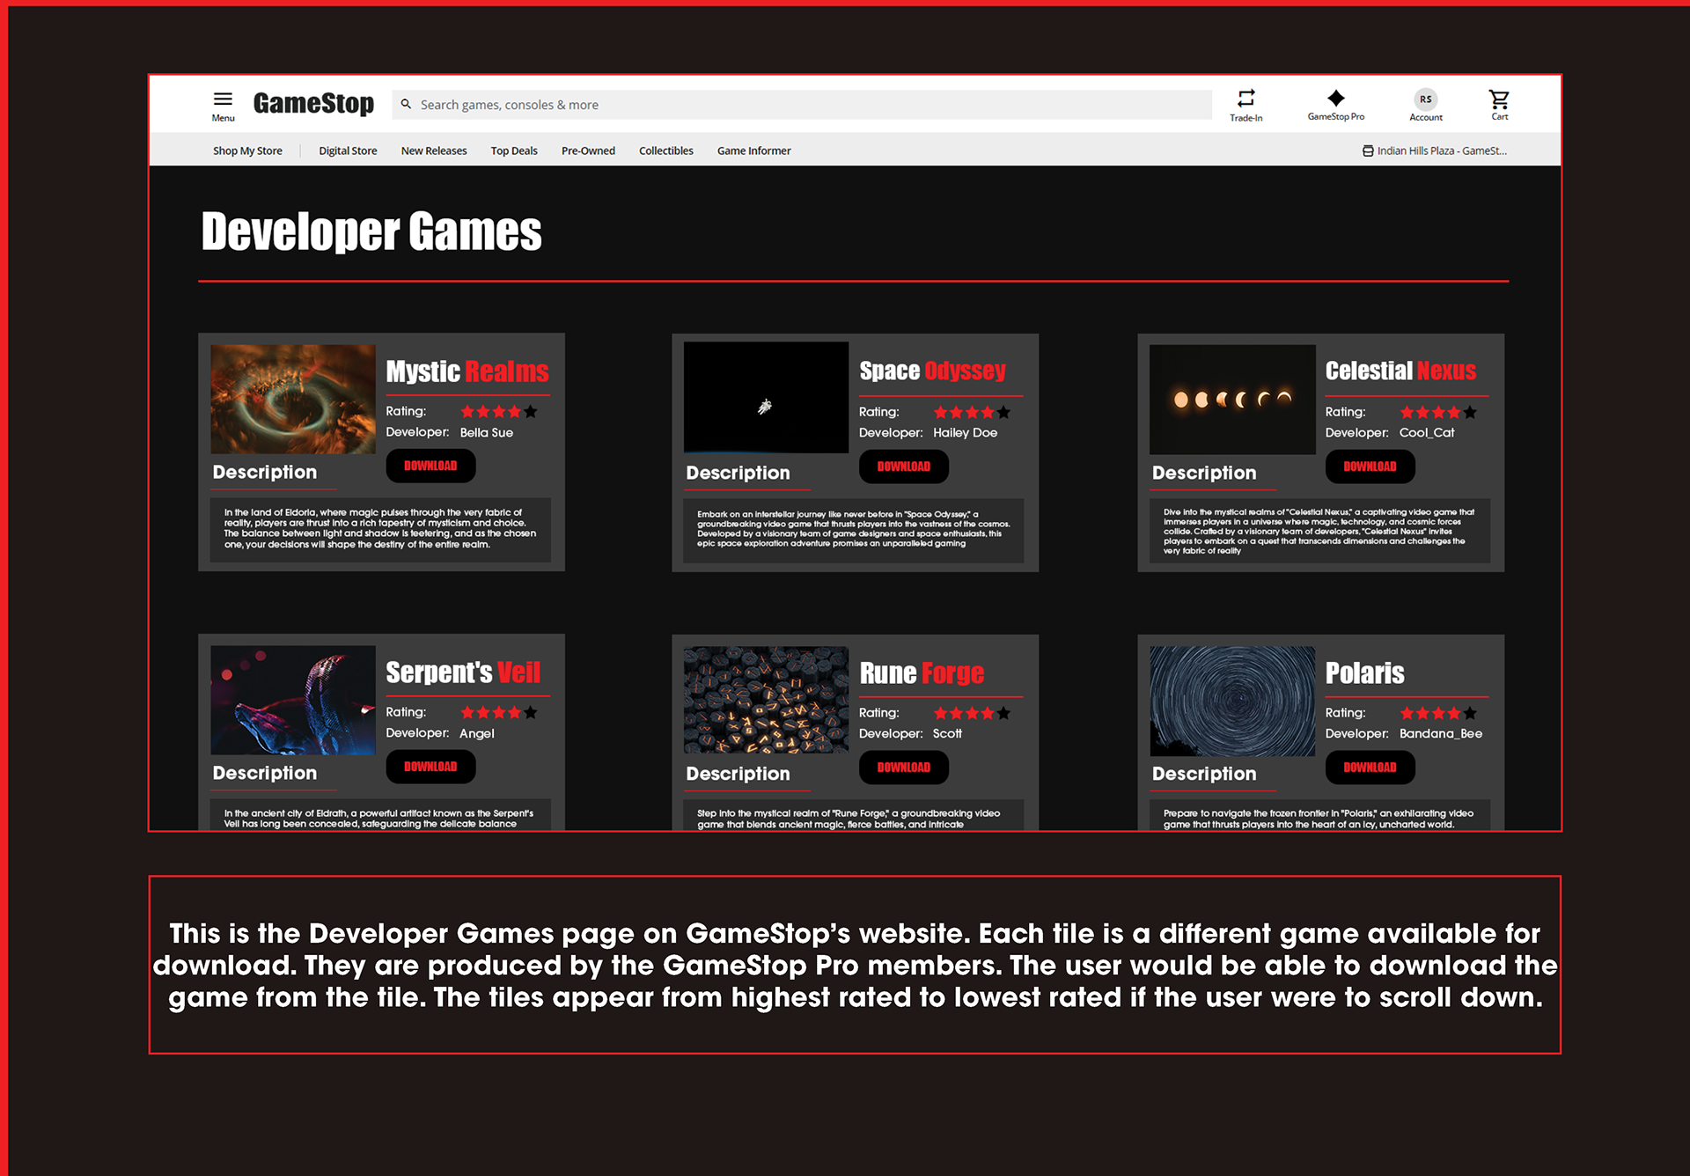Open the GameStop Pro diamond icon
The image size is (1690, 1176).
point(1335,98)
